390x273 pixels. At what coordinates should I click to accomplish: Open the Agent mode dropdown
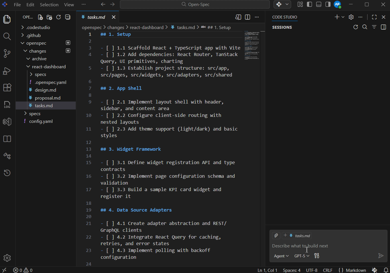click(x=281, y=256)
